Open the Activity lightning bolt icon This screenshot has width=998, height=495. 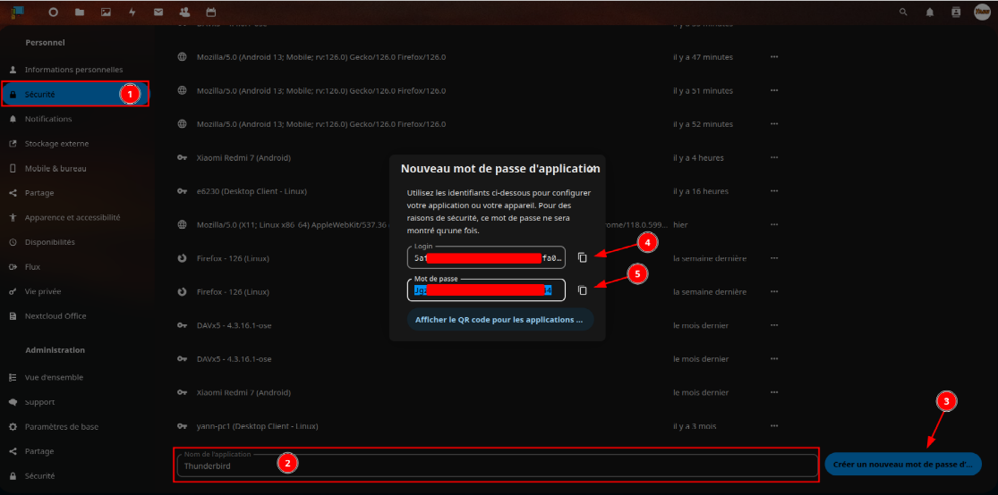132,13
